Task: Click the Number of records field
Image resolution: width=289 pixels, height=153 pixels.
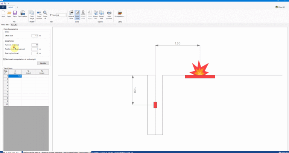Action: pyautogui.click(x=35, y=45)
